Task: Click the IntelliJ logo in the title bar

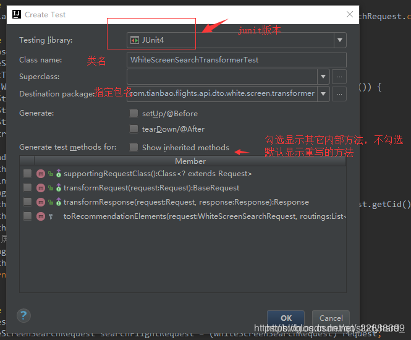Action: tap(17, 14)
